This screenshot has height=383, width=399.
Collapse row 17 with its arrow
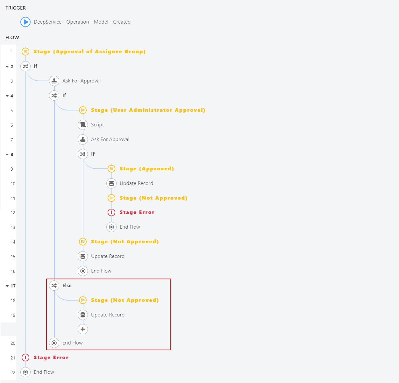click(x=7, y=286)
